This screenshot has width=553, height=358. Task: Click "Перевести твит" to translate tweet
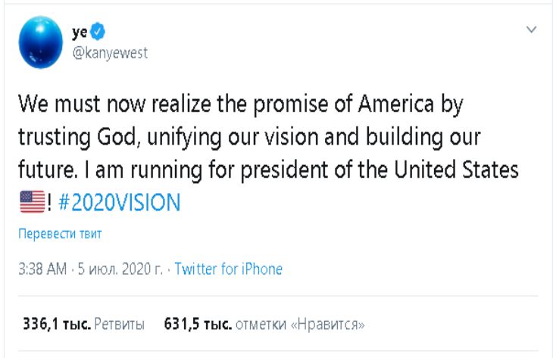(59, 234)
